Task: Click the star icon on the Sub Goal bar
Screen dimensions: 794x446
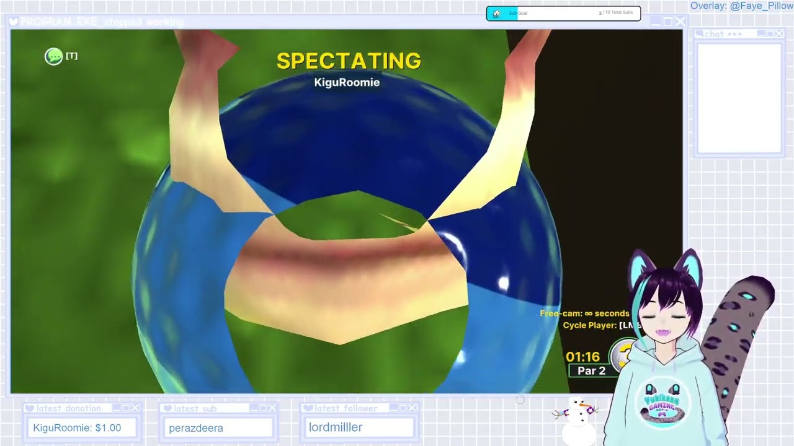Action: pos(496,13)
